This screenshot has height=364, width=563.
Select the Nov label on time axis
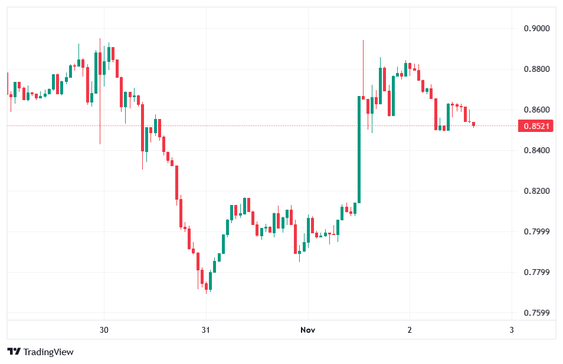tap(307, 330)
